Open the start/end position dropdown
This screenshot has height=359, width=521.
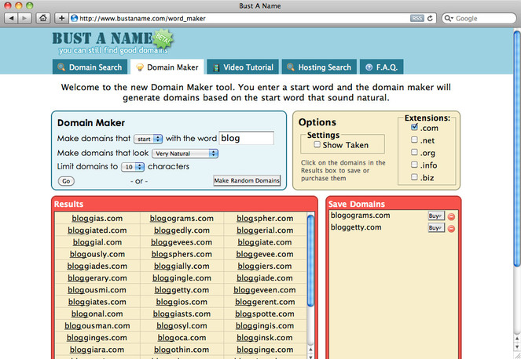point(148,139)
